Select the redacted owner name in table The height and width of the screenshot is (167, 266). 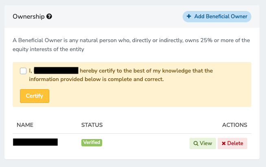point(35,142)
